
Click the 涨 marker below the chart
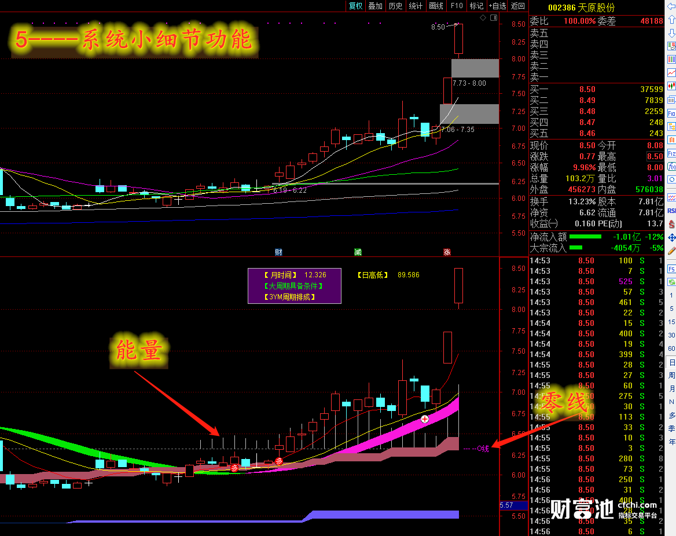[447, 252]
